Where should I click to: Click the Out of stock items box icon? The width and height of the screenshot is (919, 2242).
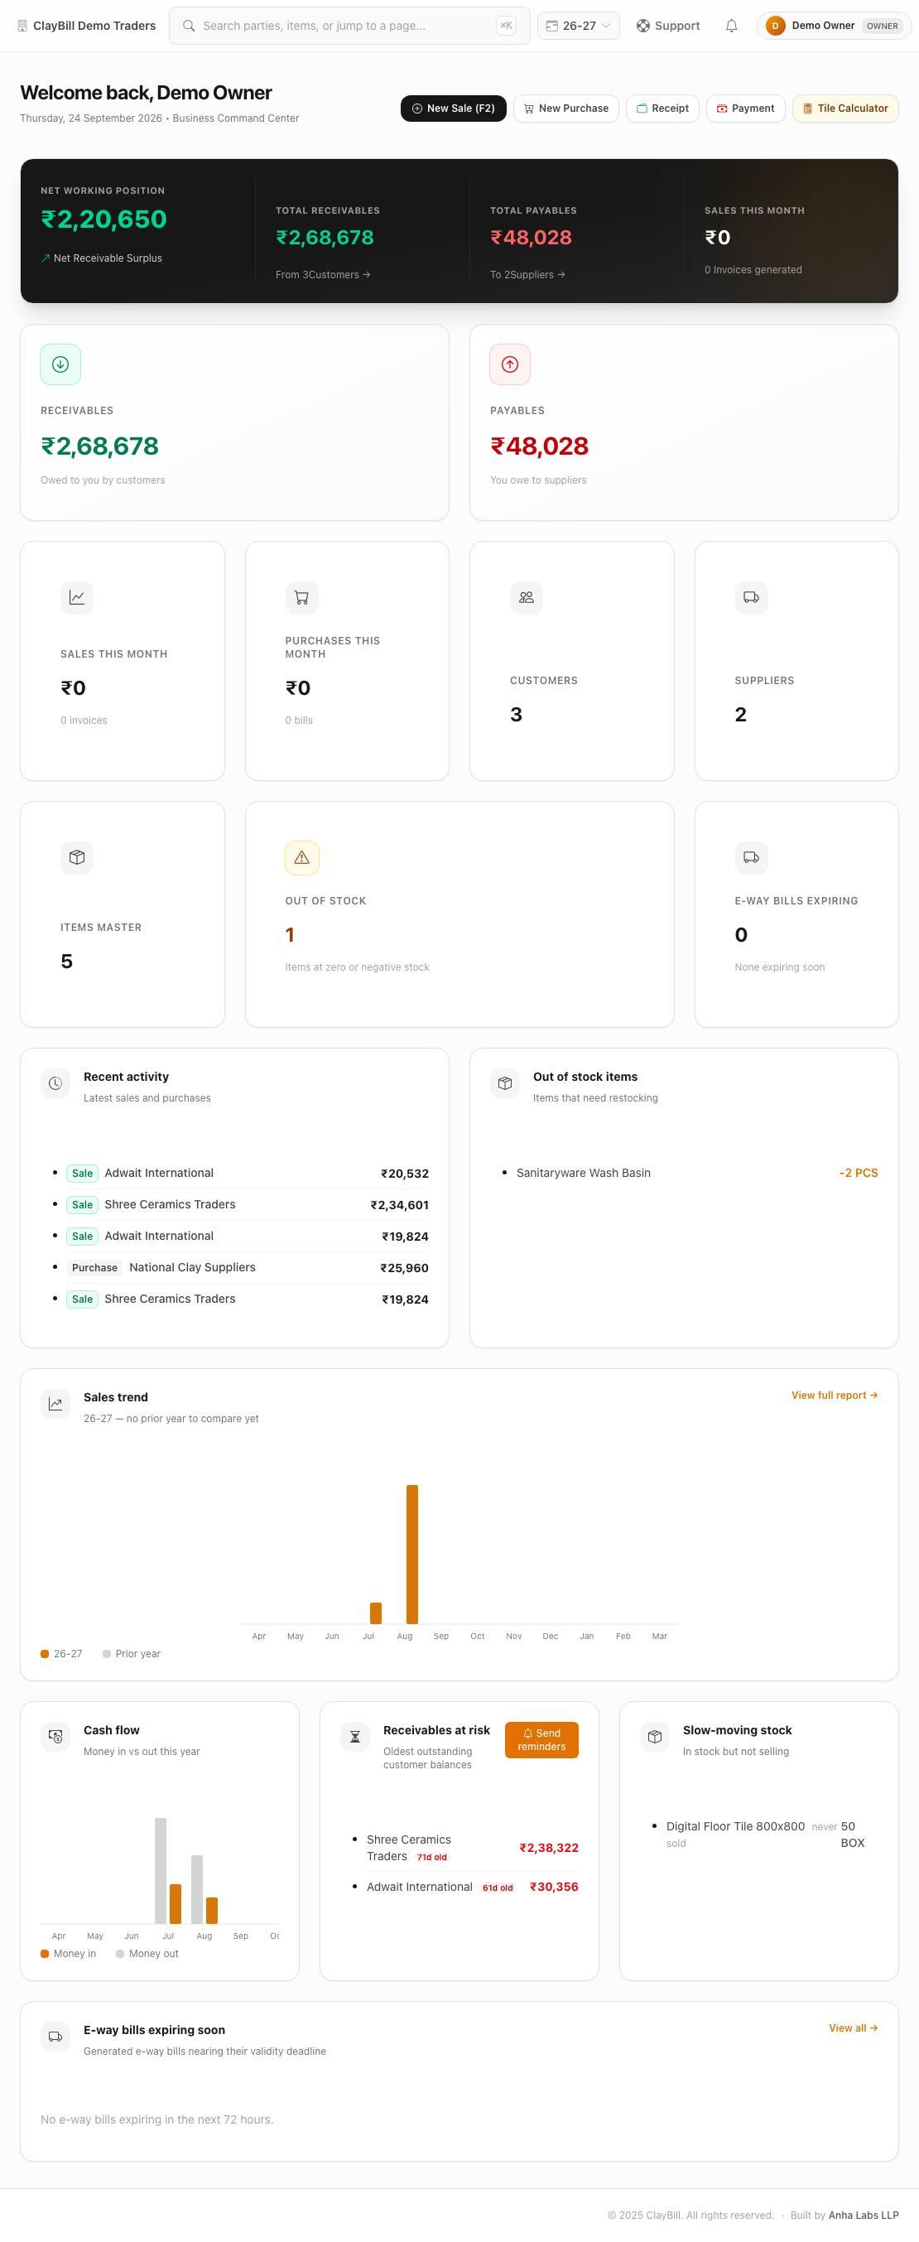(505, 1083)
